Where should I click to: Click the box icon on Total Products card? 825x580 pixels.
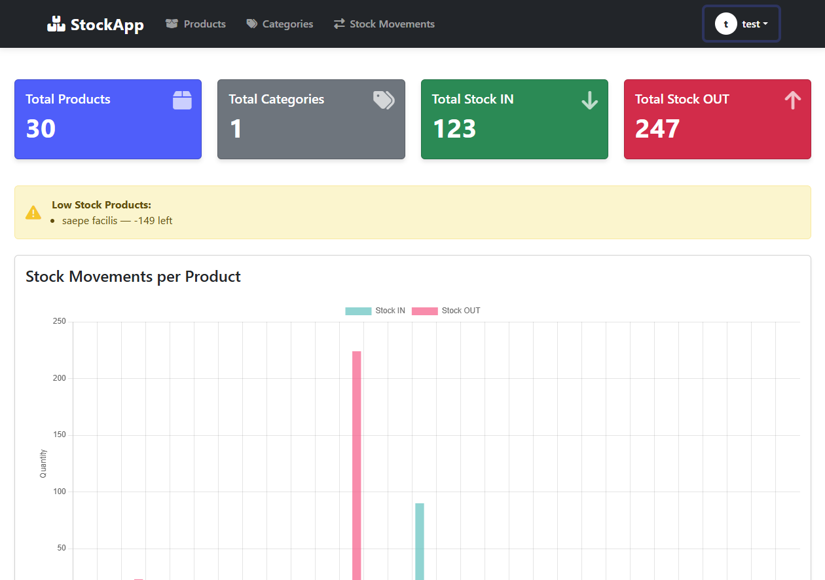pos(182,100)
